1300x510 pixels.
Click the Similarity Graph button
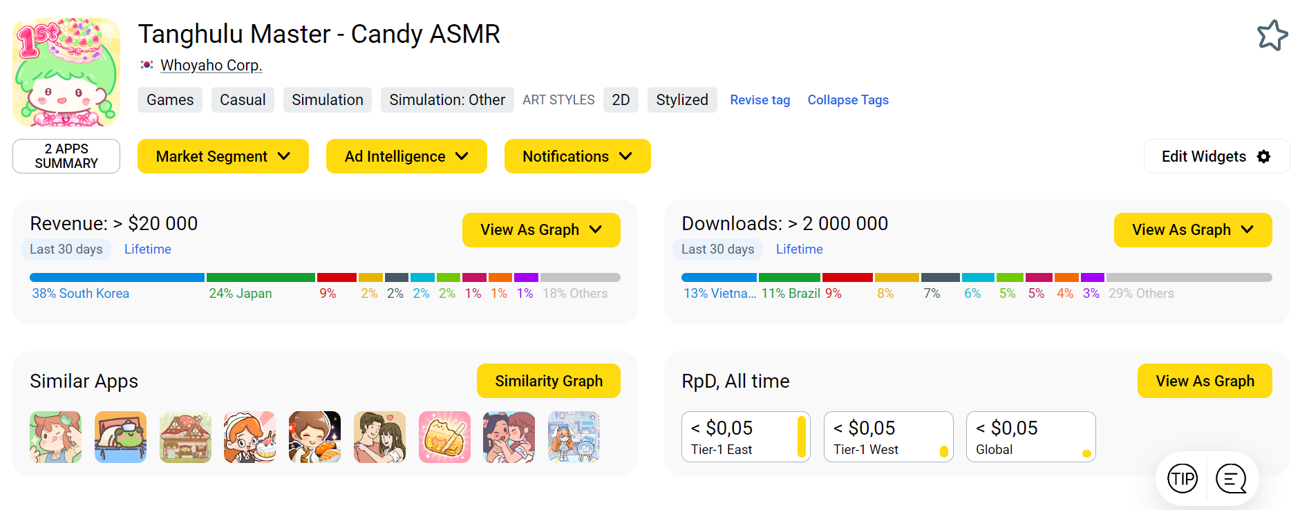point(548,381)
